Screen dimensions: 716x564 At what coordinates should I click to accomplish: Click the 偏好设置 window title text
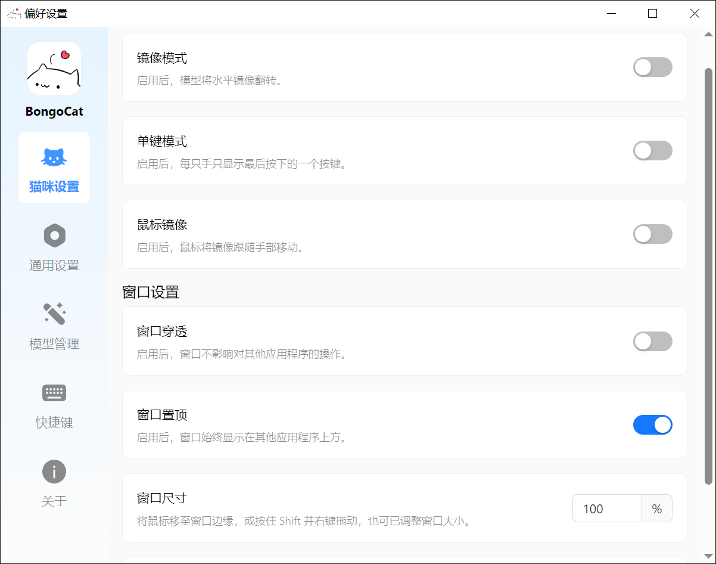(46, 13)
